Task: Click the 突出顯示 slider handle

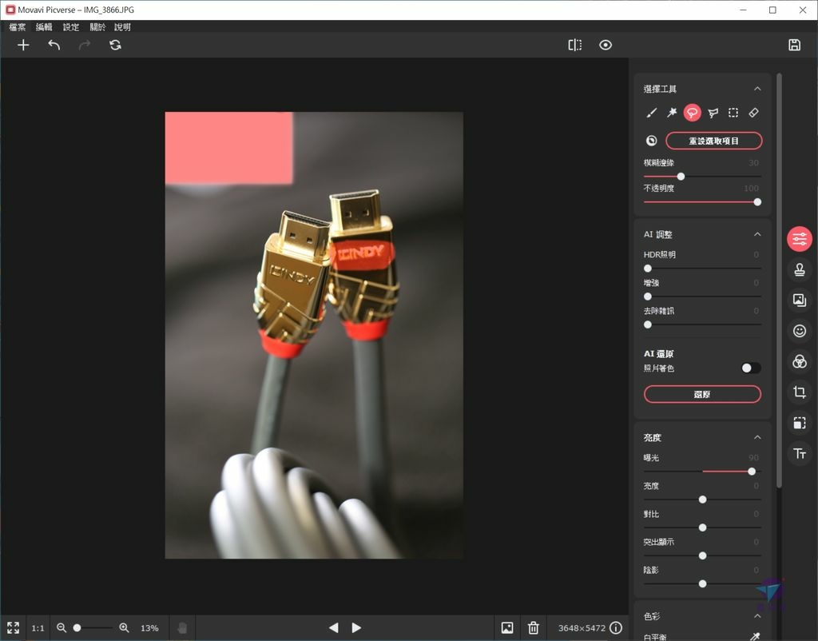Action: tap(703, 556)
